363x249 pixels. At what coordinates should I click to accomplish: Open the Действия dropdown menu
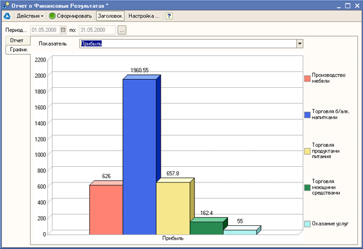[30, 16]
